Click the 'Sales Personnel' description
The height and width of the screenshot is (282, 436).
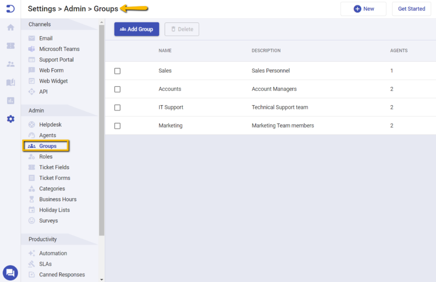pyautogui.click(x=270, y=71)
